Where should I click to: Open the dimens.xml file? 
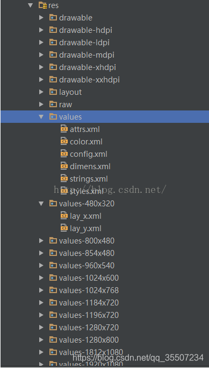tap(90, 166)
